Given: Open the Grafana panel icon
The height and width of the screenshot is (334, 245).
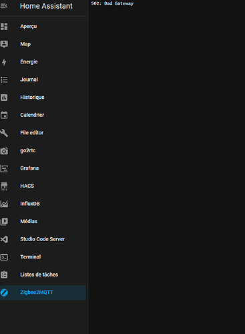Looking at the screenshot, I should 4,168.
